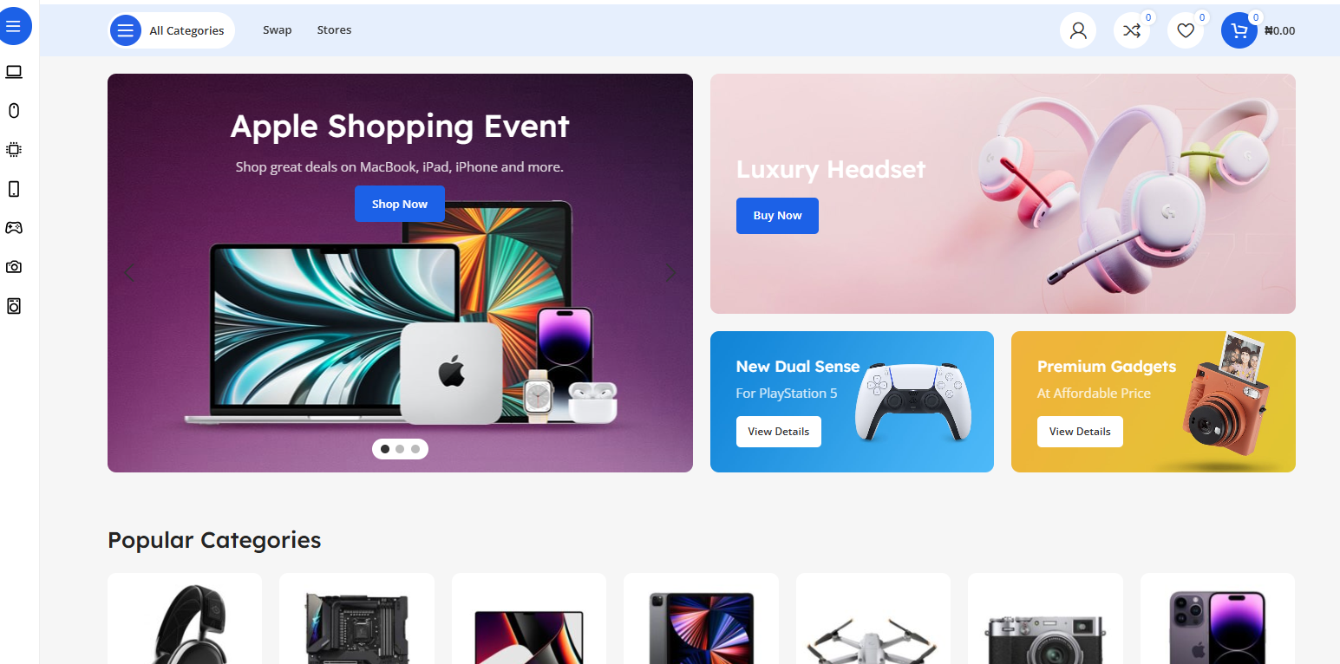Click the Shop Now button
This screenshot has height=664, width=1340.
[x=400, y=204]
